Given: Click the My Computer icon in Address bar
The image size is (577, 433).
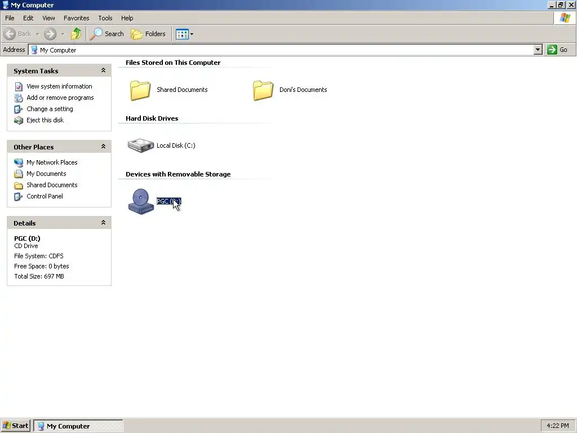Looking at the screenshot, I should pos(34,50).
